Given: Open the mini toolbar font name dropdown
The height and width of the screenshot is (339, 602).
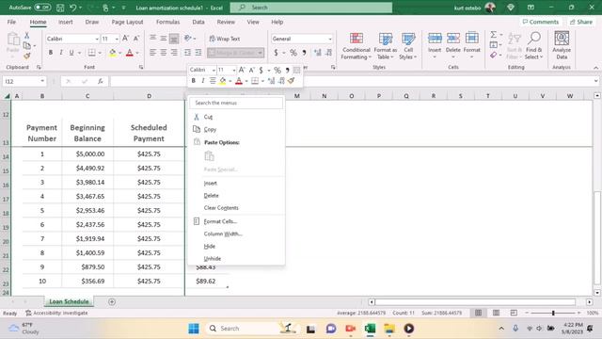Looking at the screenshot, I should 214,70.
